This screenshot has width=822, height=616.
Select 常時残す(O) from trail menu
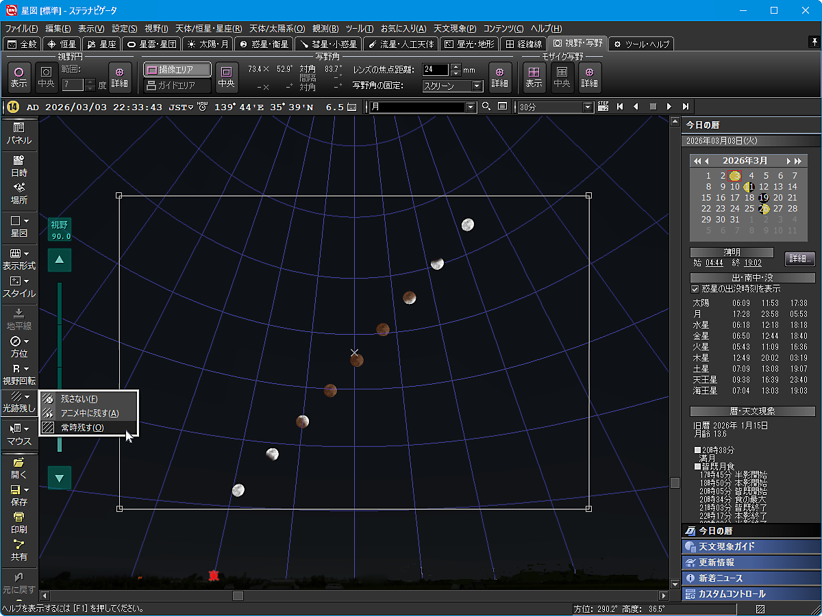point(82,428)
